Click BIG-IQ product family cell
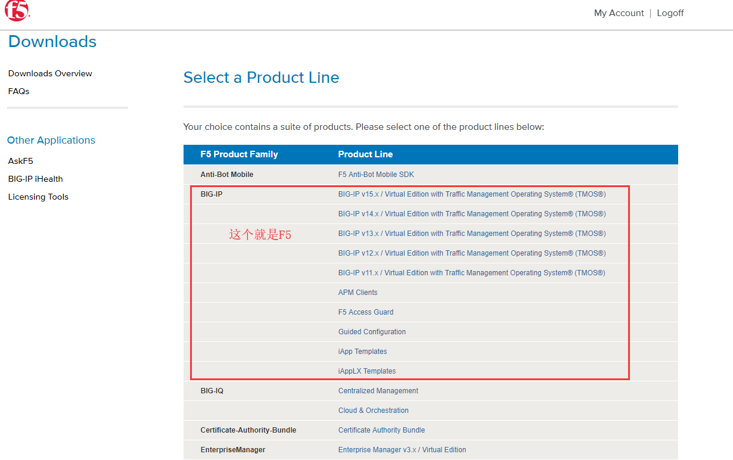This screenshot has height=460, width=733. pyautogui.click(x=212, y=391)
